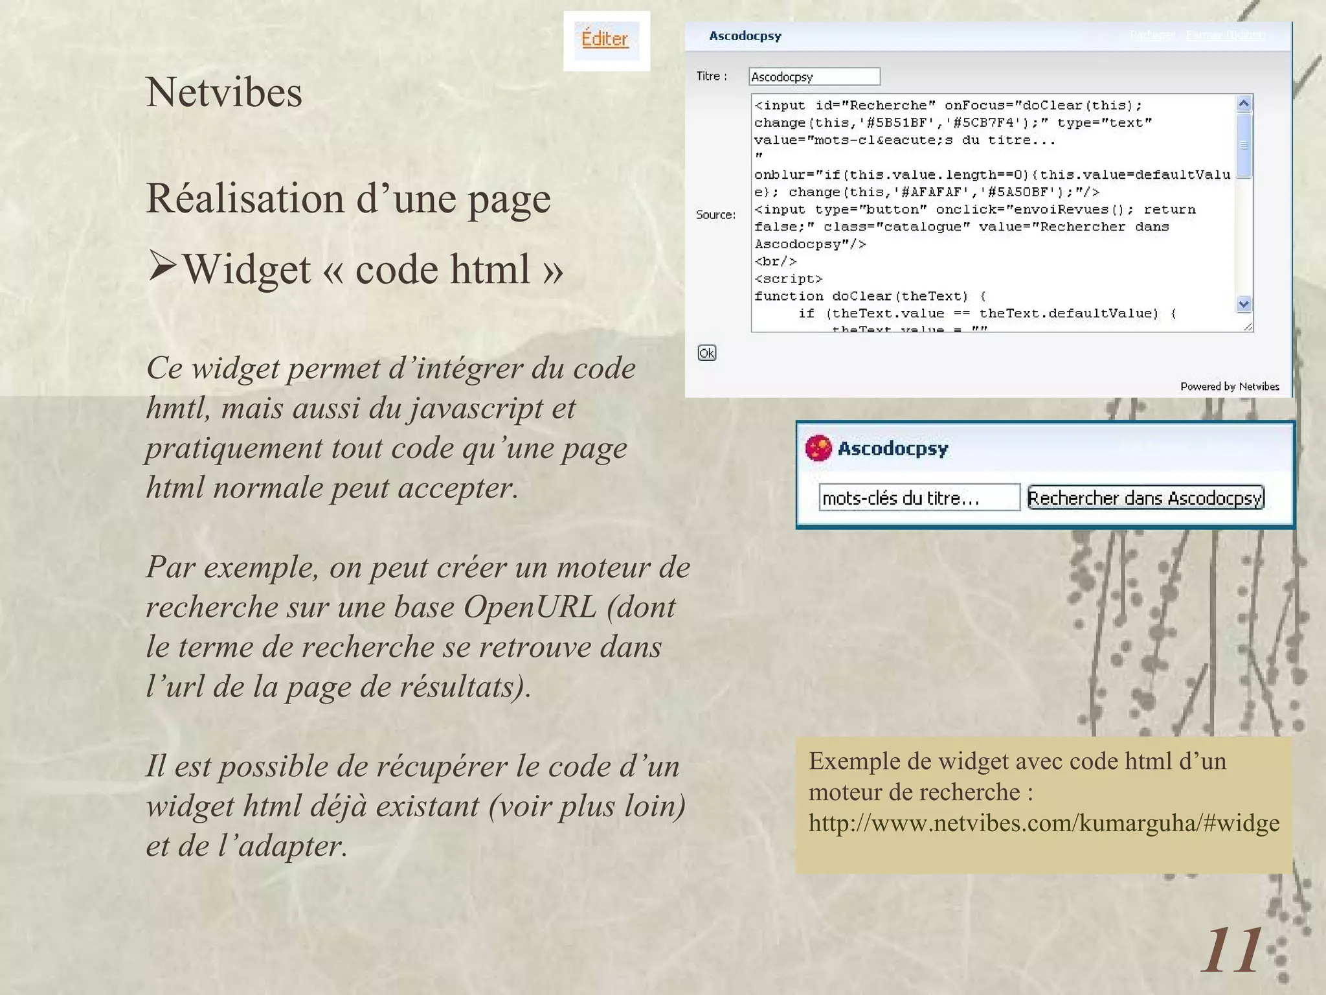Click the Source scrollbar down arrow

pos(1244,304)
